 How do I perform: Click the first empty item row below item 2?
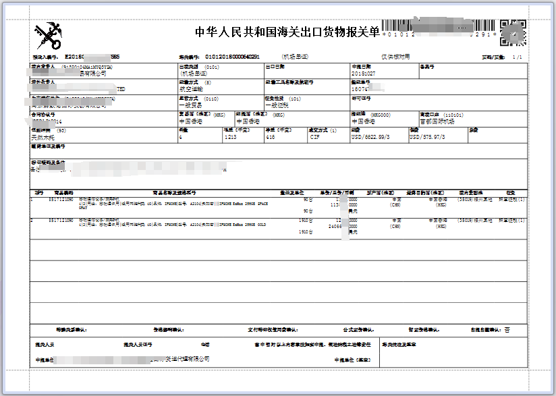[x=279, y=250]
